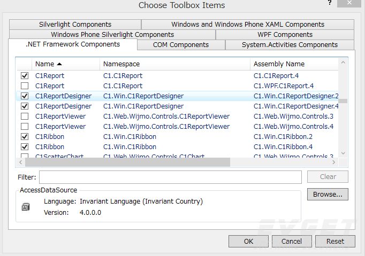Sort by the Name column header
Image resolution: width=365 pixels, height=256 pixels.
click(x=66, y=64)
